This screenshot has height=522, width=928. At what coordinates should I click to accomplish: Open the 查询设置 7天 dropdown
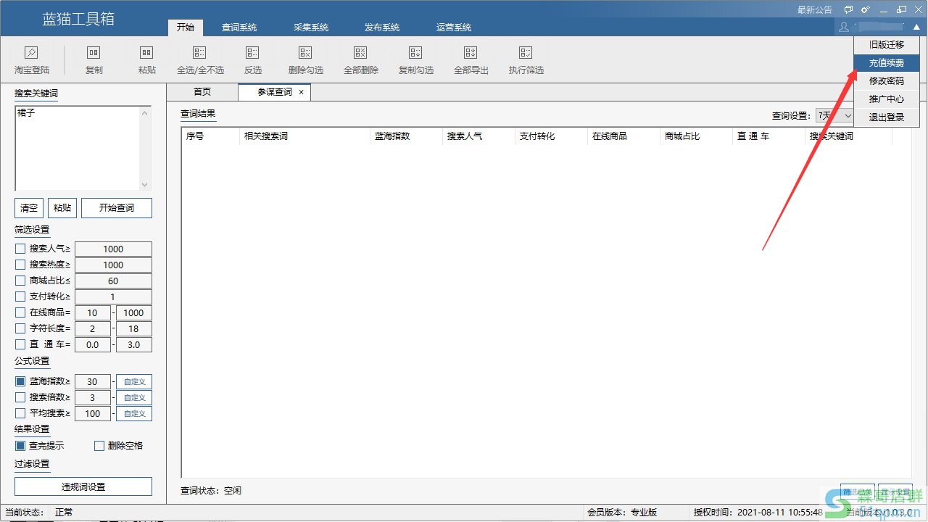coord(834,116)
